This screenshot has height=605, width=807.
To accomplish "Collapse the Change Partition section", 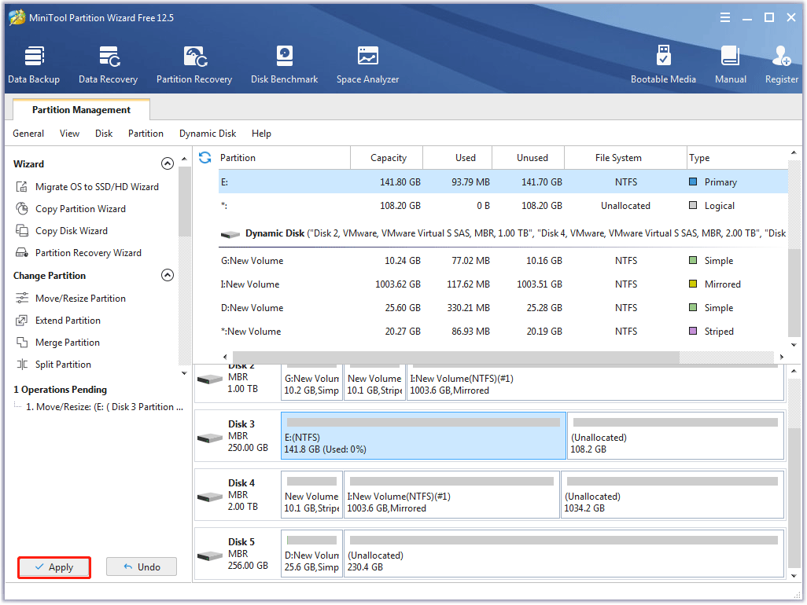I will coord(168,275).
